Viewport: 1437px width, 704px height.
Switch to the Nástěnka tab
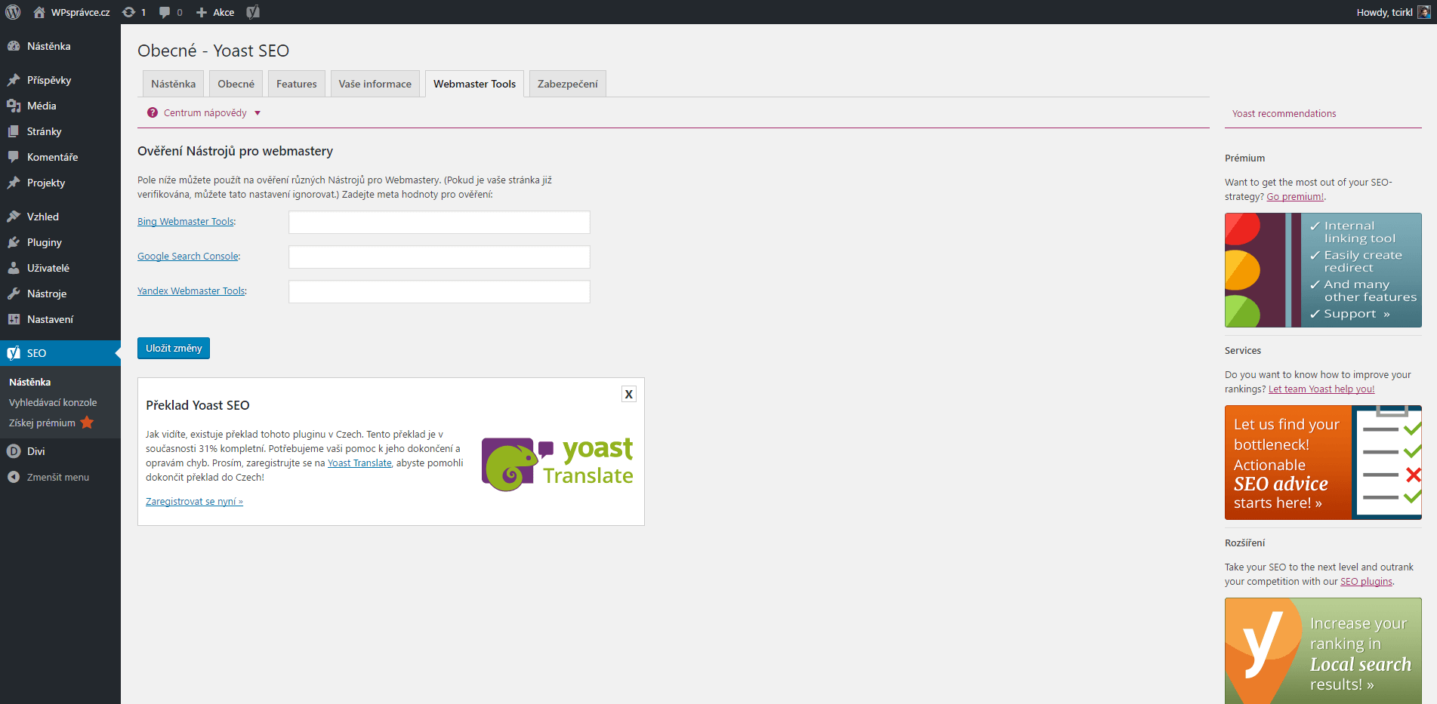[x=173, y=84]
